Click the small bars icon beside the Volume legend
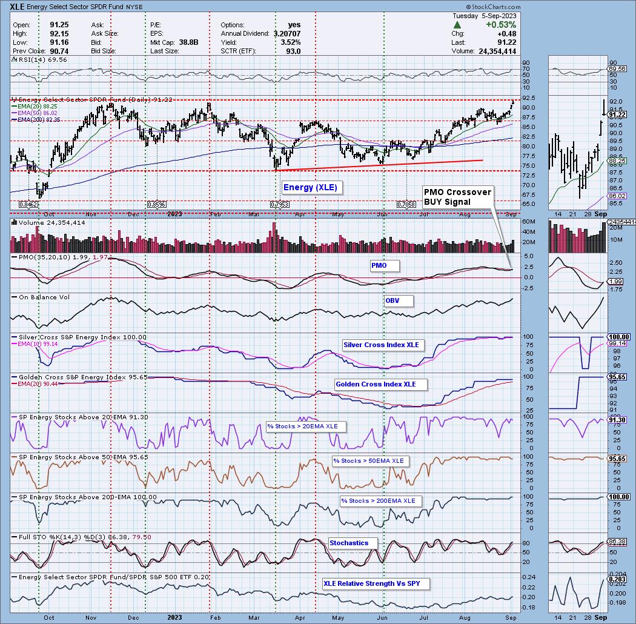This screenshot has height=624, width=636. pyautogui.click(x=14, y=222)
